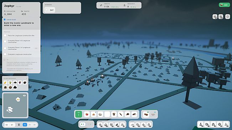The height and width of the screenshot is (130, 232).
Task: Click the people build tool icon
Action: [x=123, y=125]
